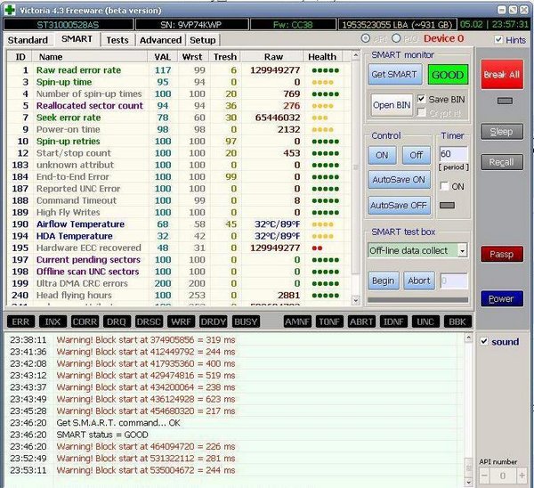Click the green GOOD status box

point(447,75)
